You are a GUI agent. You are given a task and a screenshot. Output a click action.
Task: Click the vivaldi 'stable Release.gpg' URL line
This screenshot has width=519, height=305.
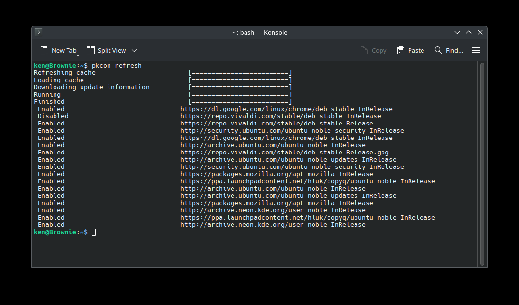click(284, 152)
